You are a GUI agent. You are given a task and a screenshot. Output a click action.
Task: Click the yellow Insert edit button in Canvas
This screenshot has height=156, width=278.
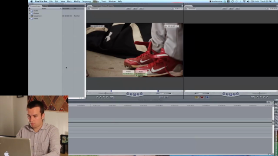tap(196, 97)
